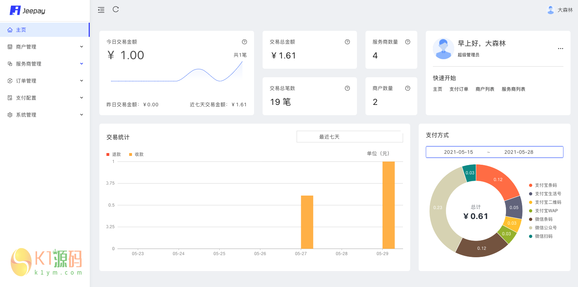The image size is (578, 287).
Task: Toggle 微信公众号 in pie legend
Action: point(543,228)
